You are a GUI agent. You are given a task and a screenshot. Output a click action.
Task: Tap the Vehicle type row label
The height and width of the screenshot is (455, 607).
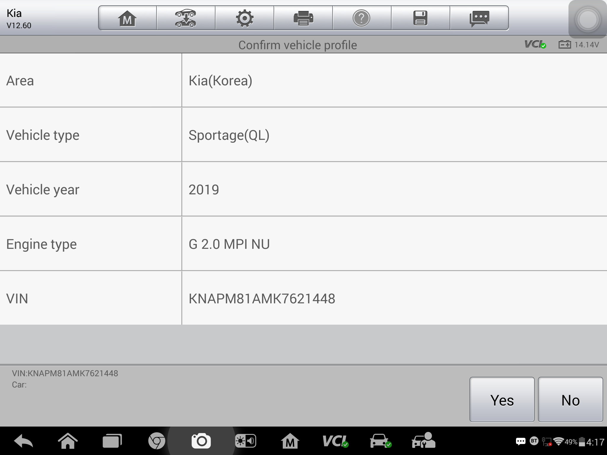43,135
